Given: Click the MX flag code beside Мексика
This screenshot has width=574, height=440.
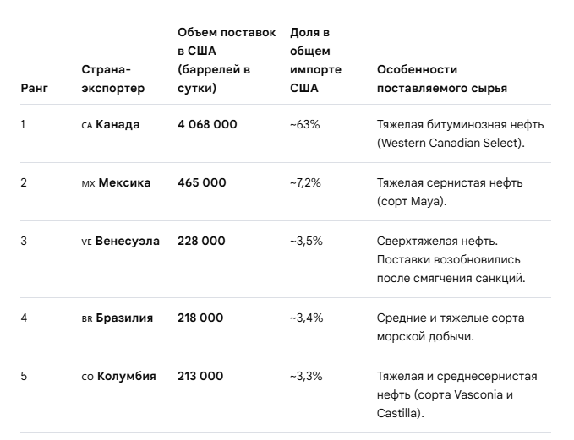Looking at the screenshot, I should tap(88, 183).
